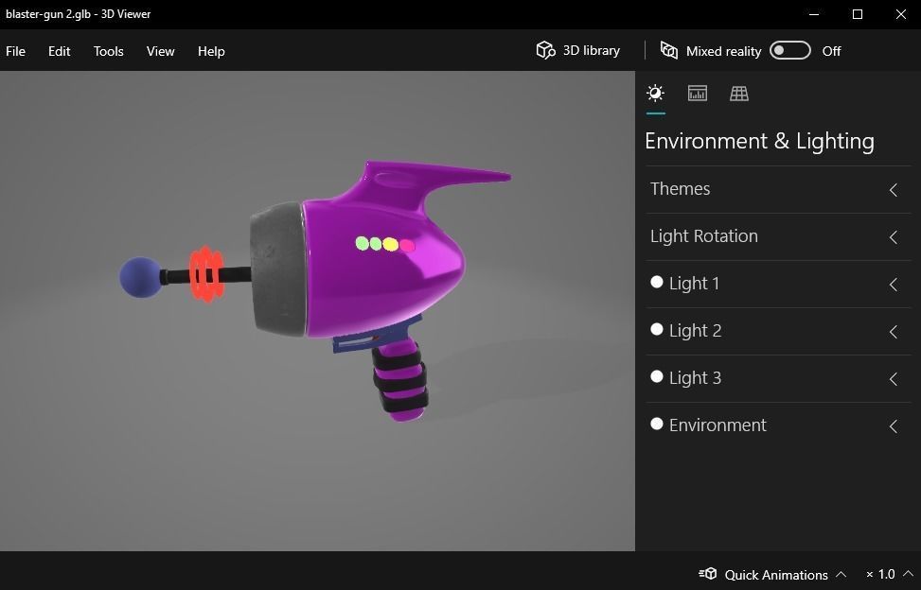This screenshot has width=921, height=590.
Task: Click the Light Rotation label
Action: (704, 236)
